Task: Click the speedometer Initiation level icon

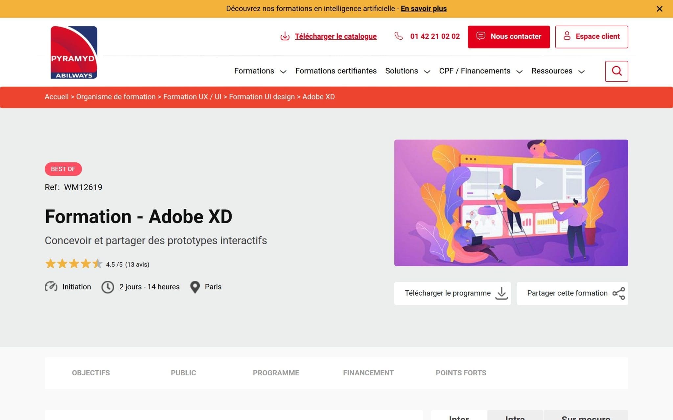Action: (x=51, y=287)
